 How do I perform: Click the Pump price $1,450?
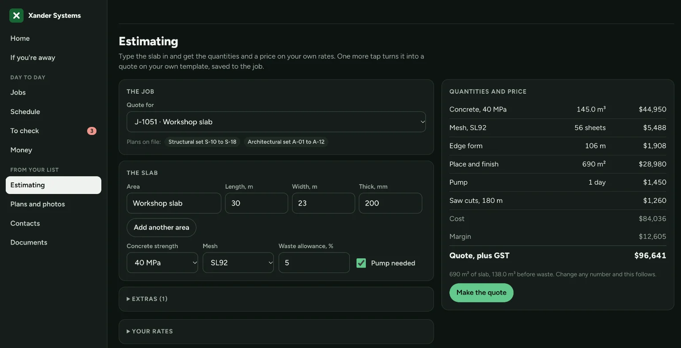(x=655, y=182)
